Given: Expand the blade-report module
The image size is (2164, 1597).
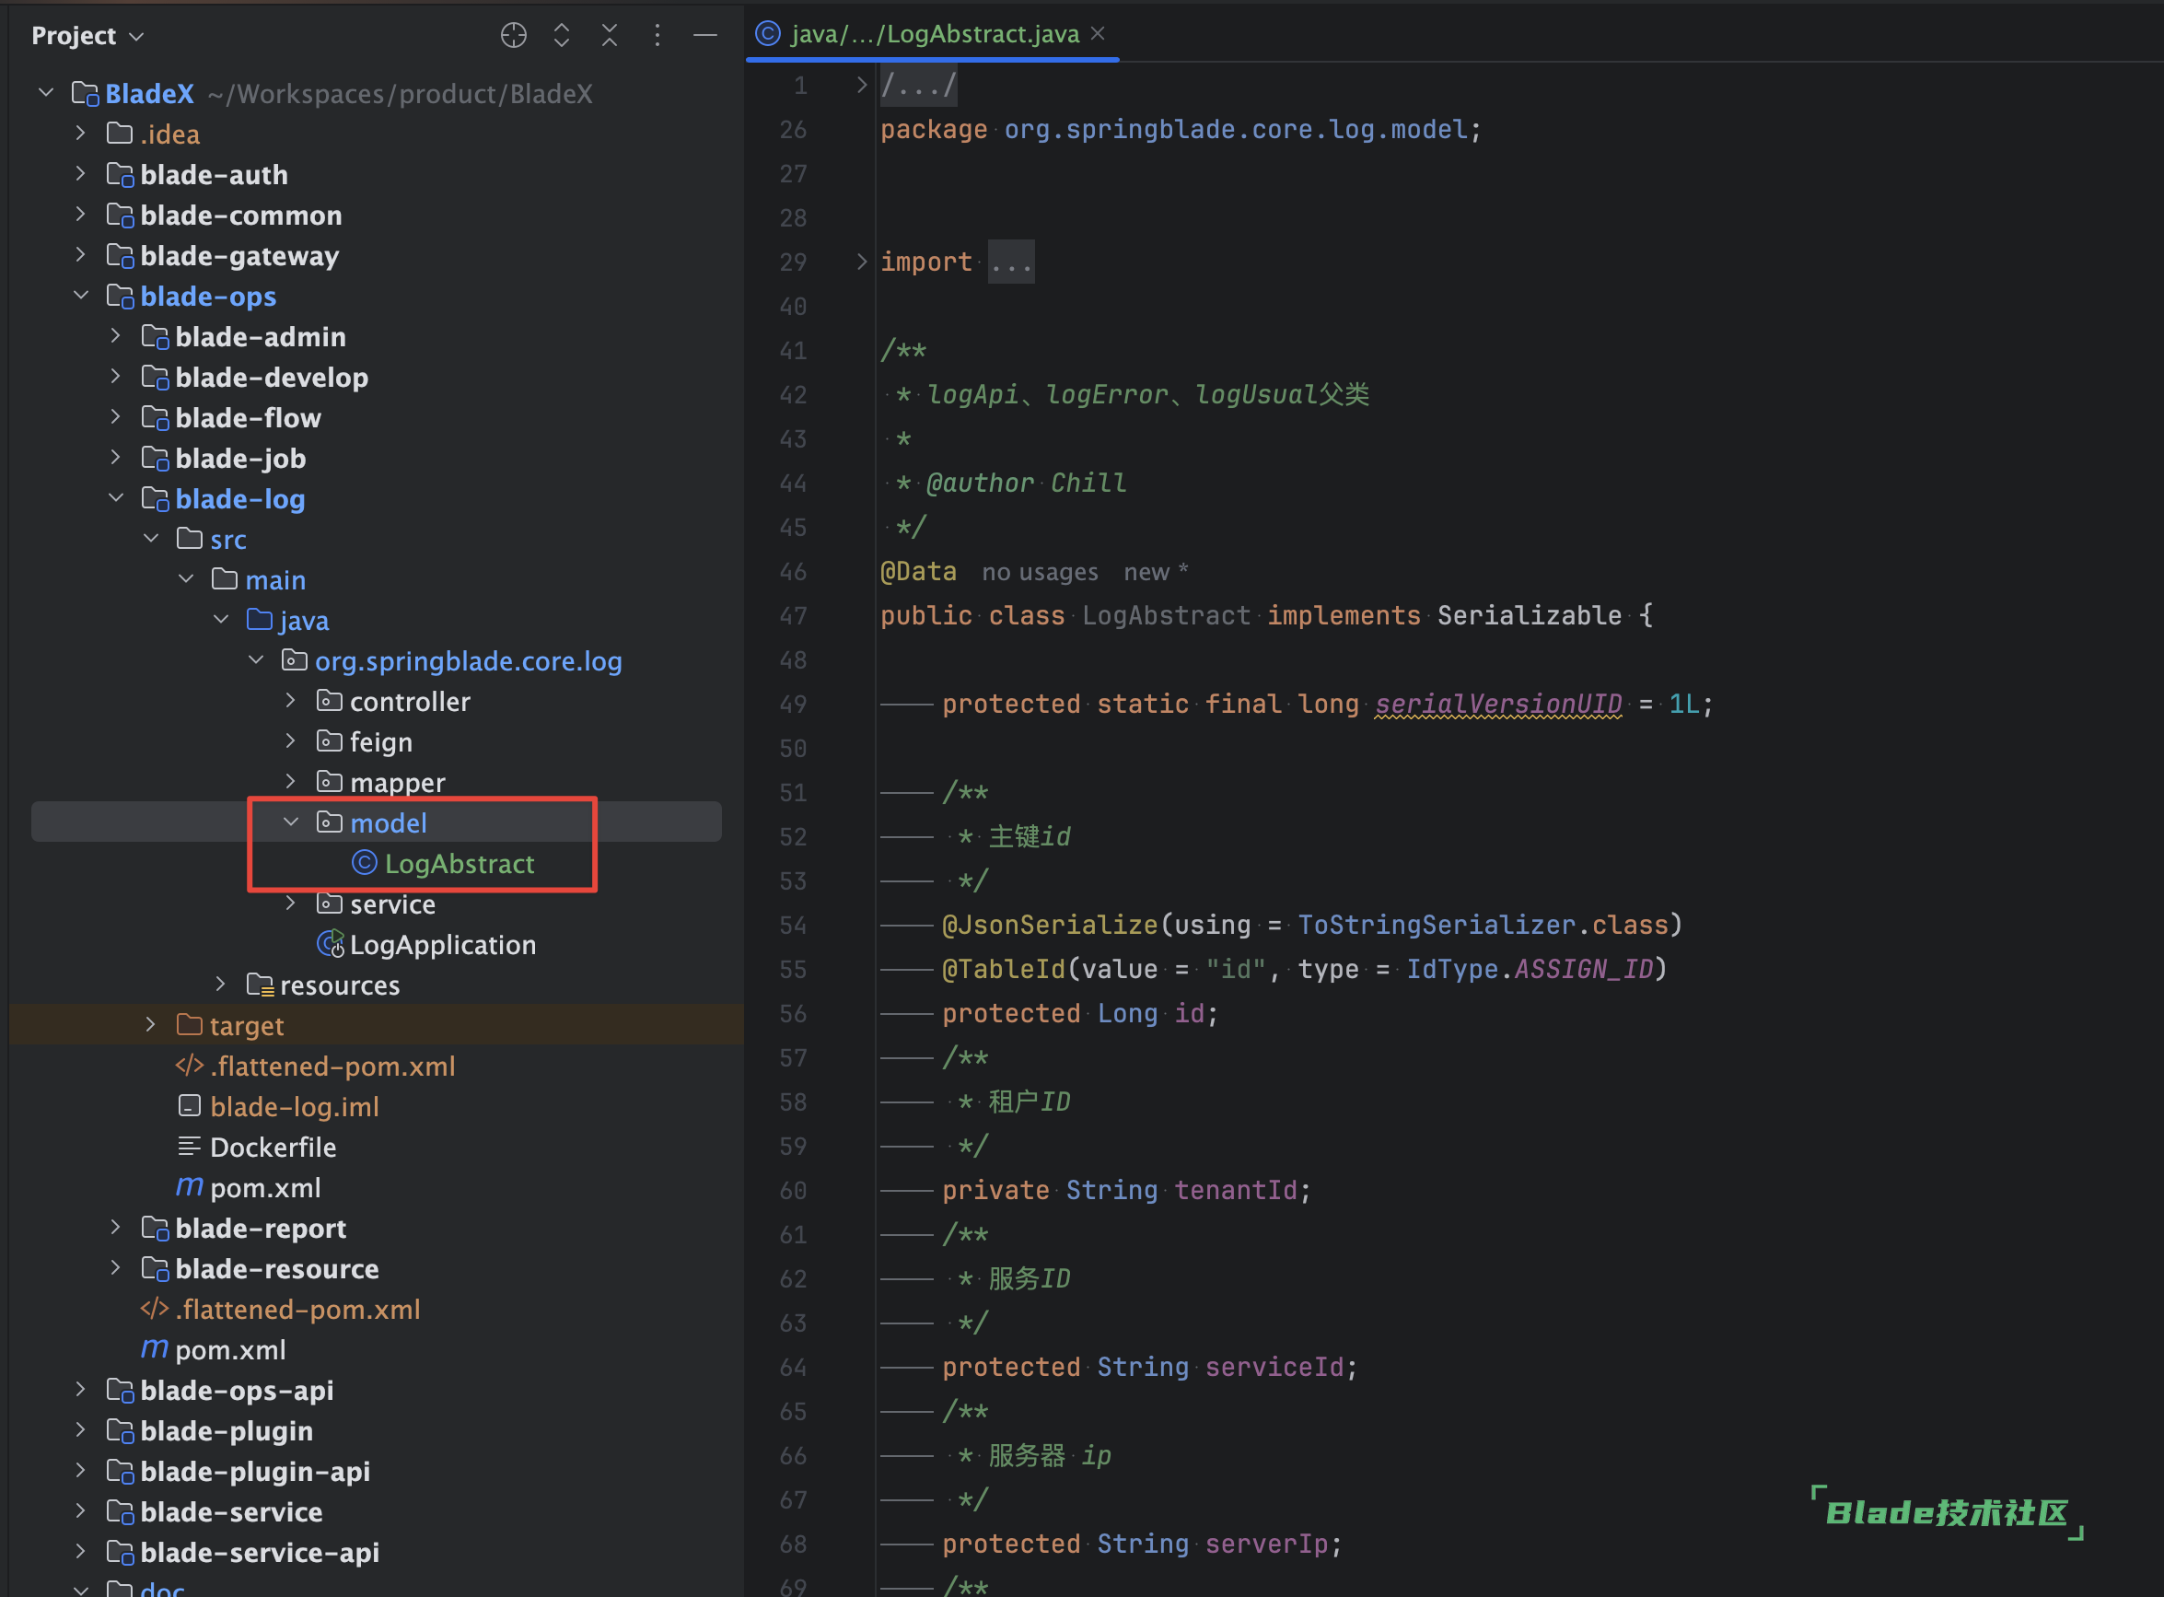Looking at the screenshot, I should point(116,1228).
